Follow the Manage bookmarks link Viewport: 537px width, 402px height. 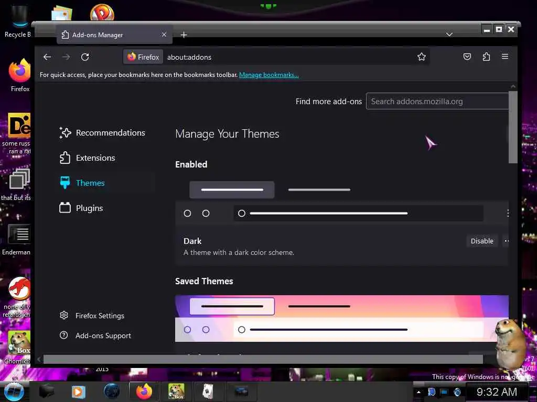coord(269,75)
